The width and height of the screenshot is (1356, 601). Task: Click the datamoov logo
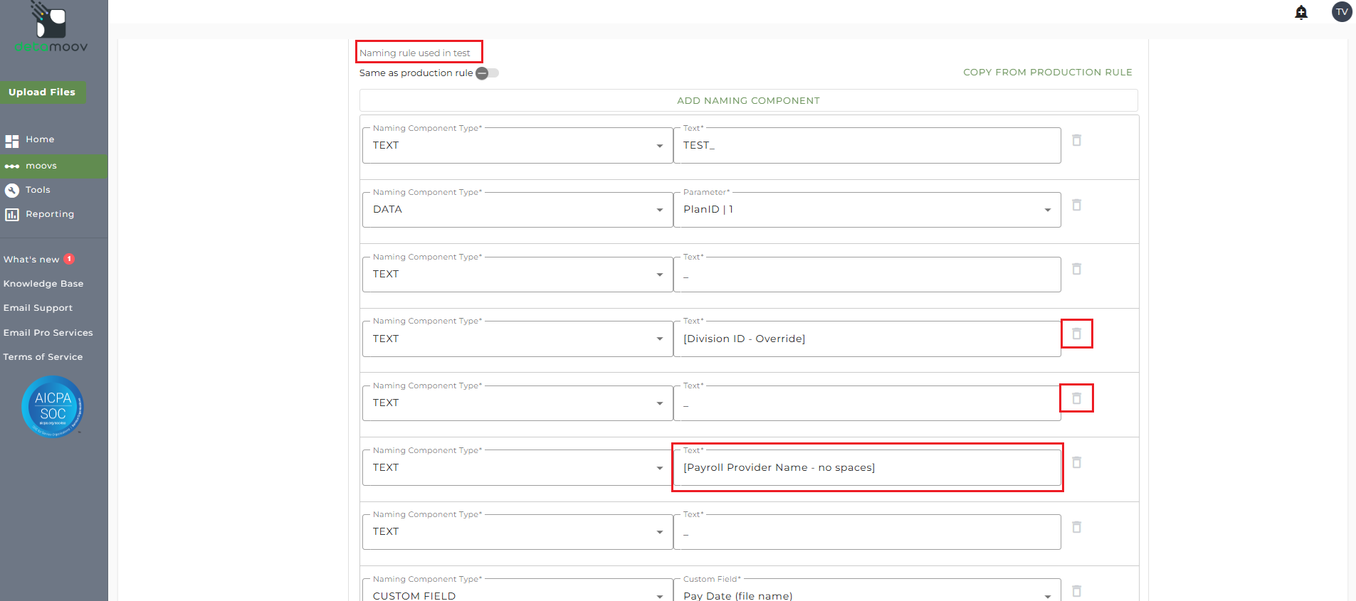point(51,28)
